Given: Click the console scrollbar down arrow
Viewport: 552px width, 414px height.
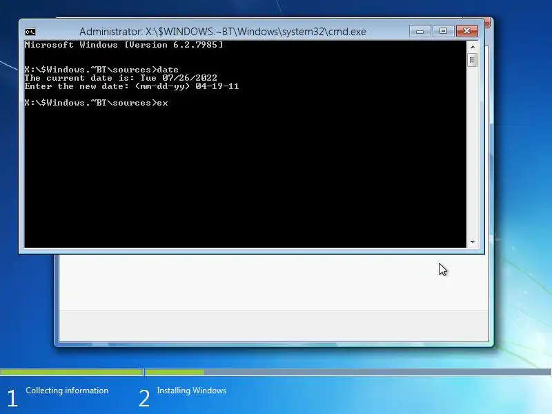Looking at the screenshot, I should pyautogui.click(x=473, y=242).
